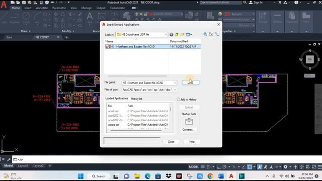
Task: Open Google Chrome from the taskbar
Action: coord(210,176)
